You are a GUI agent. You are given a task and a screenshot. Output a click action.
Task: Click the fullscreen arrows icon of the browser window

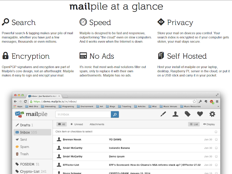217,95
